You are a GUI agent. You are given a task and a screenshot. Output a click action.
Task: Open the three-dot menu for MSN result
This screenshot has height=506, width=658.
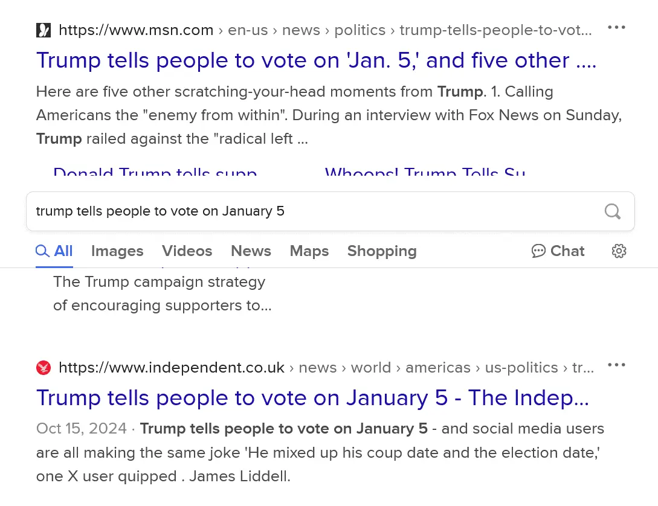click(x=616, y=28)
